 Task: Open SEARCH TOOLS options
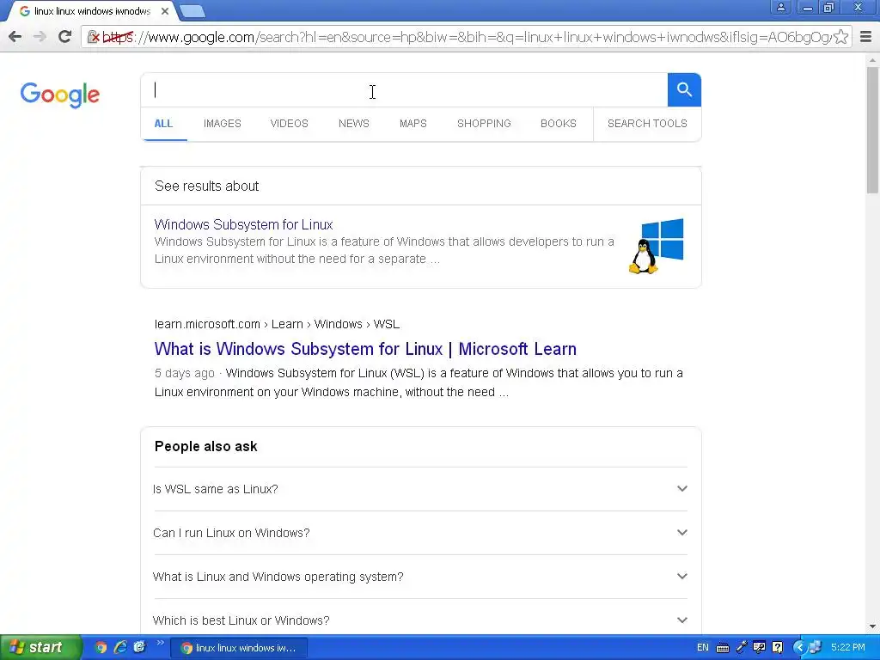coord(647,124)
